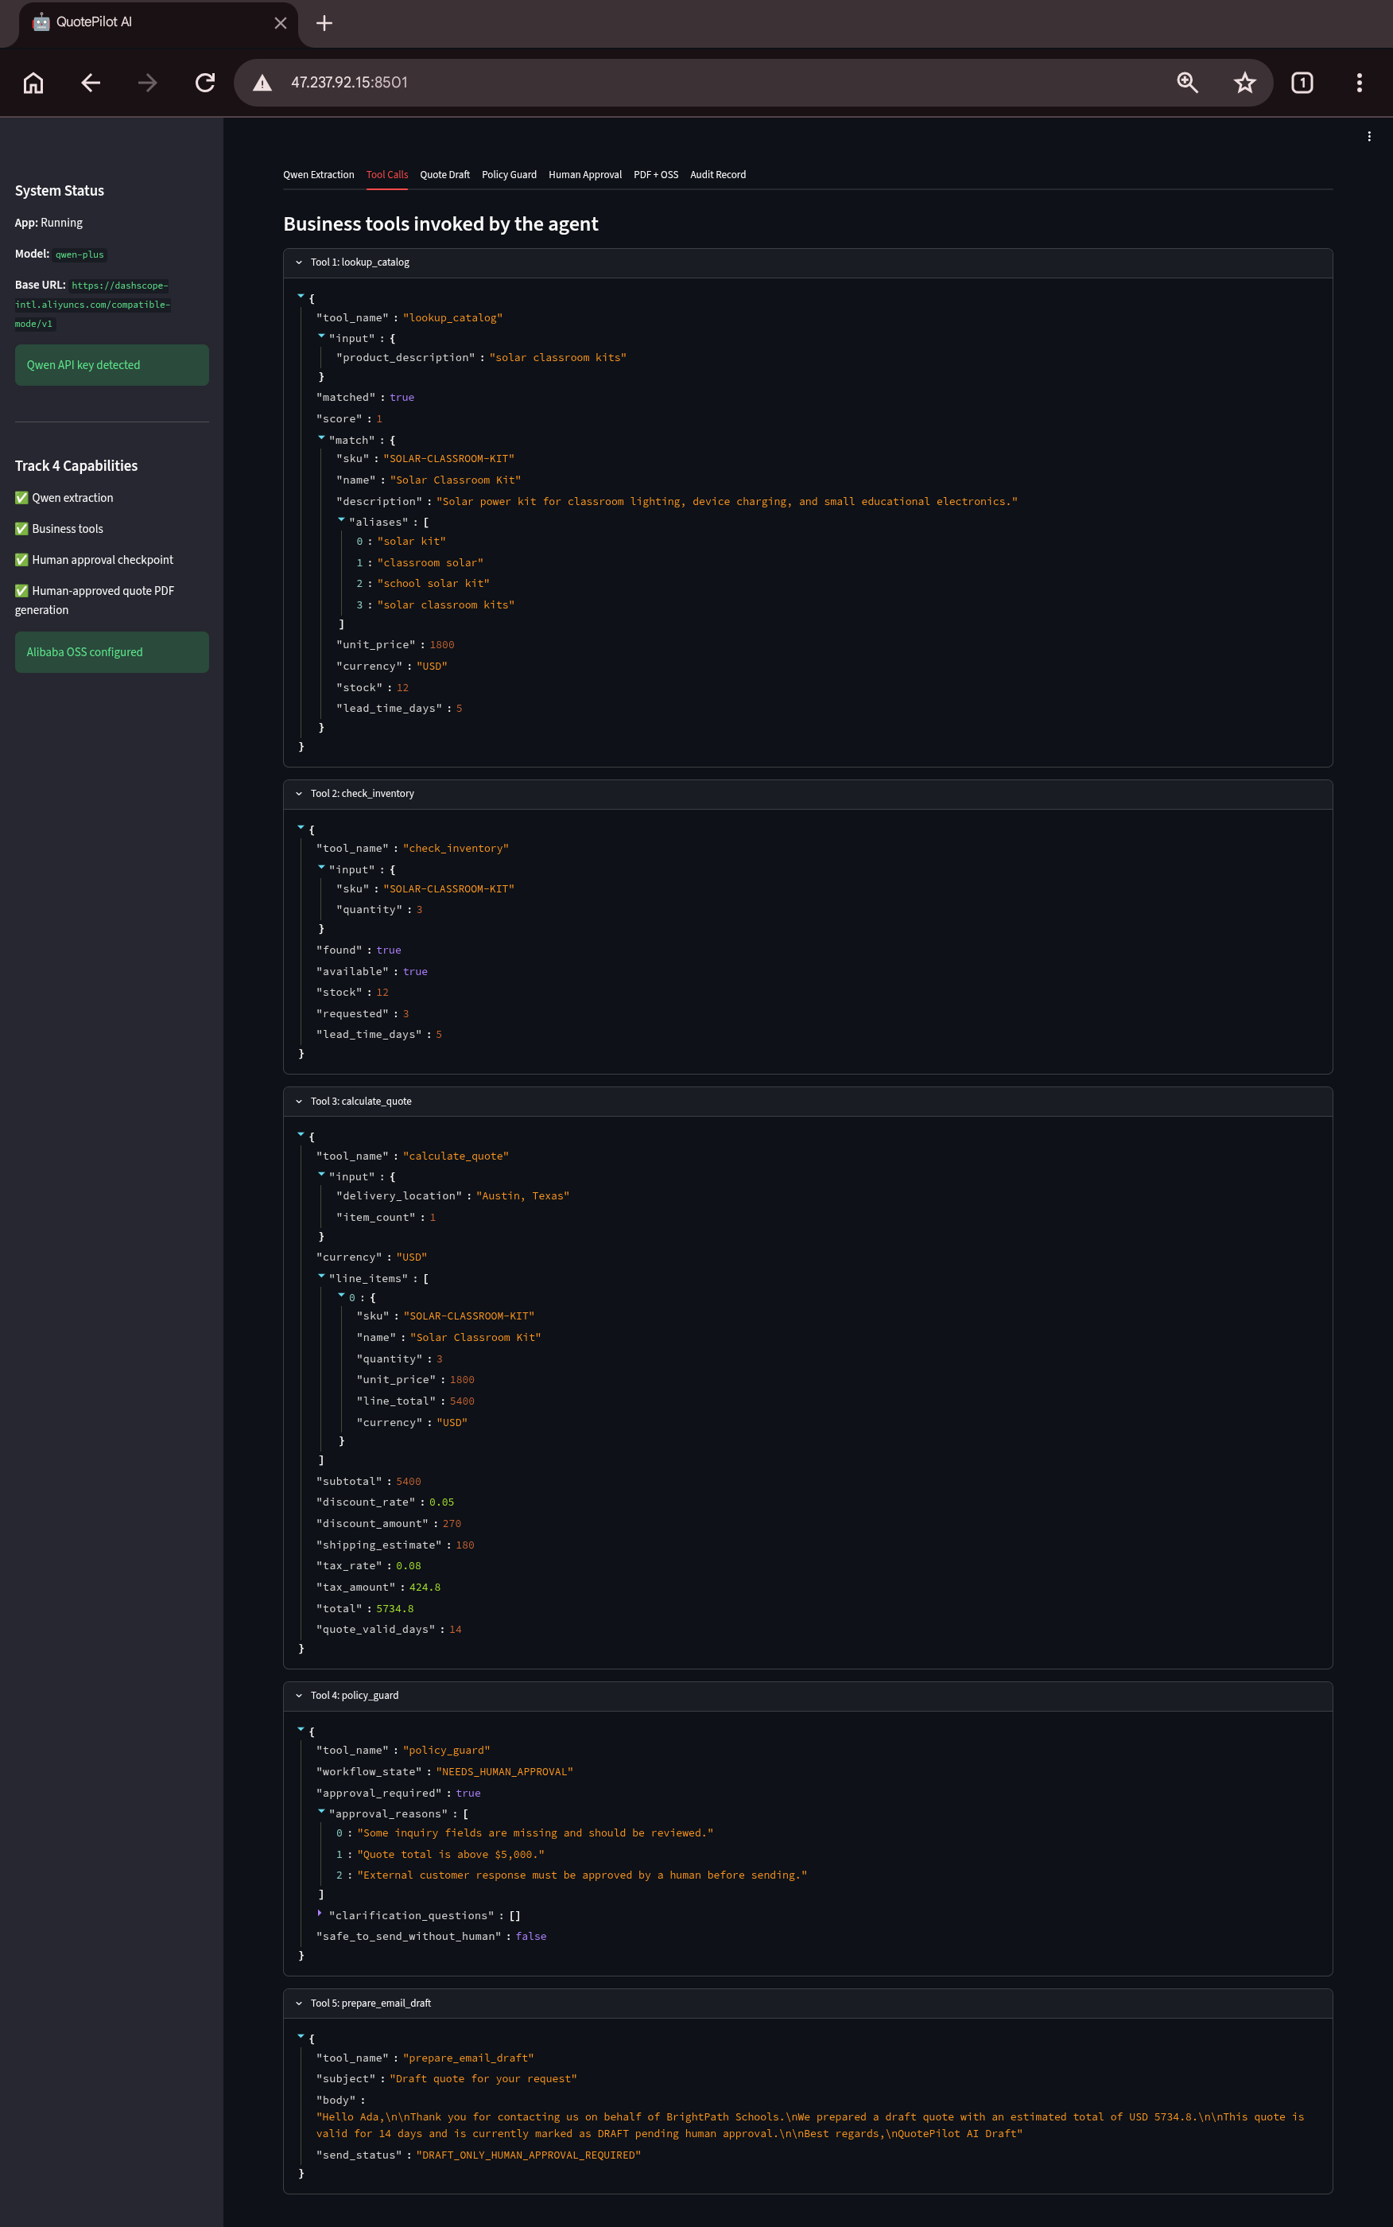
Task: Click the "school solar kit" alias entry
Action: point(433,584)
